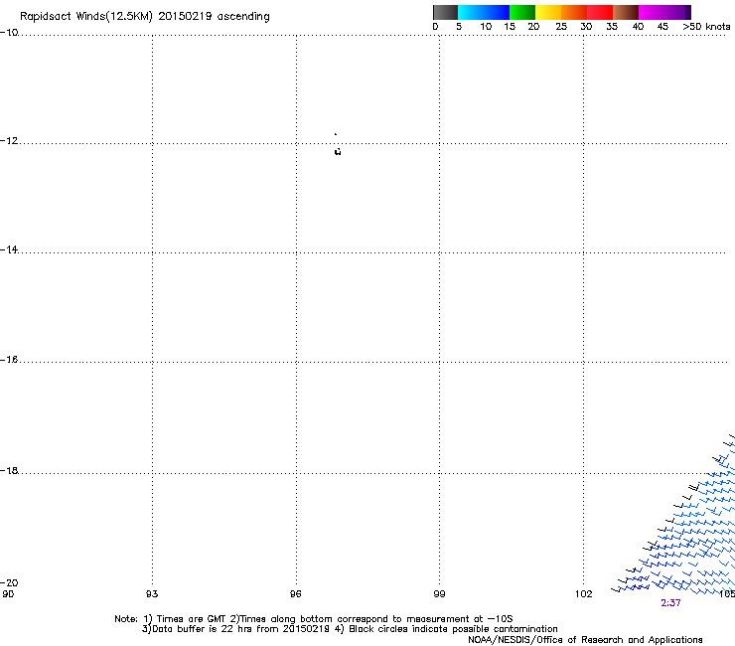This screenshot has width=735, height=646.
Task: Click the latitude label -14
Action: click(9, 250)
